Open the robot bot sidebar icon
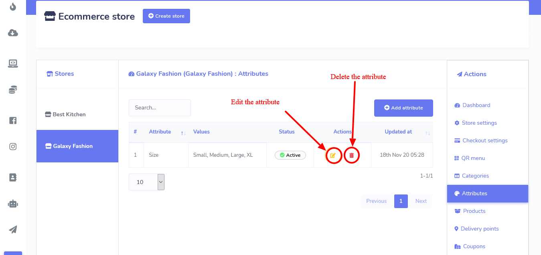This screenshot has width=541, height=255. [13, 204]
